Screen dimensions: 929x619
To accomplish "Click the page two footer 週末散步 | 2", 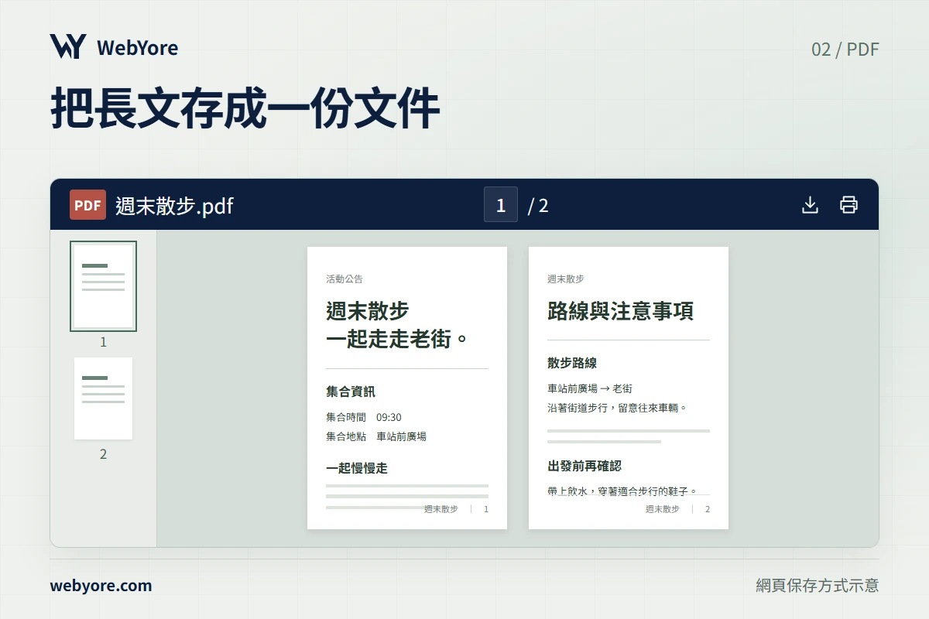I will [x=677, y=509].
